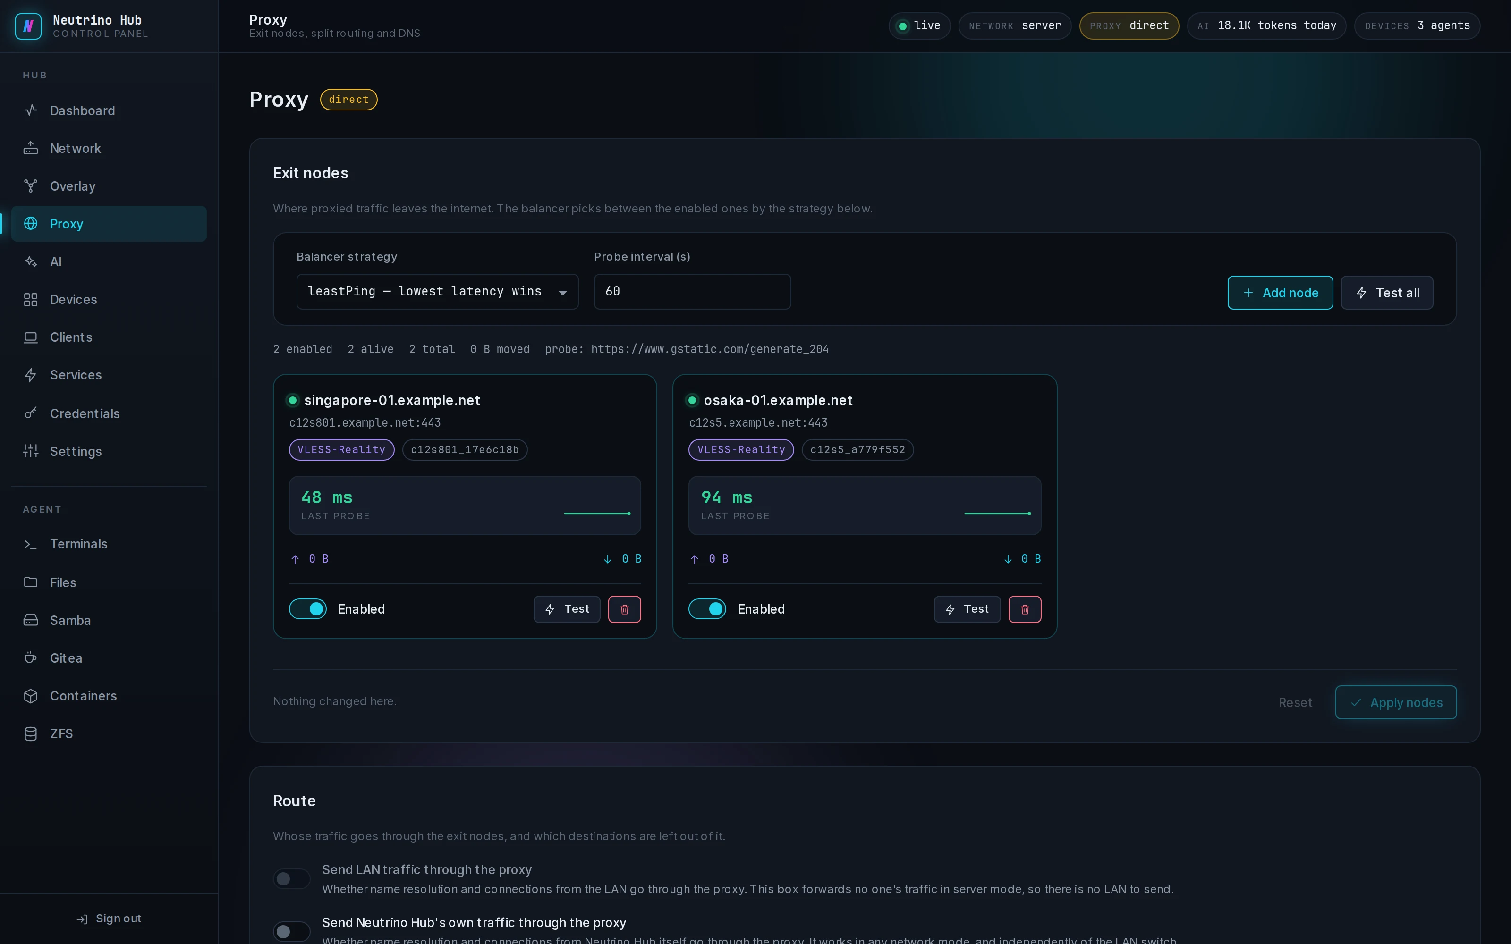This screenshot has width=1511, height=944.
Task: Click the Terminals prompt icon
Action: (31, 544)
